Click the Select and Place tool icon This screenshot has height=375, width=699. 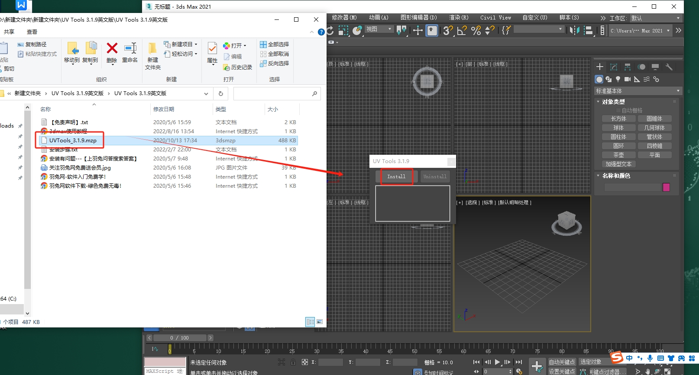click(357, 30)
